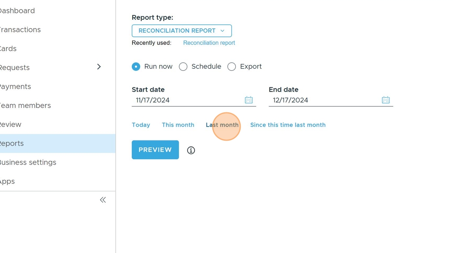This screenshot has height=253, width=453.
Task: Collapse the sidebar with double-chevron icon
Action: pos(103,200)
